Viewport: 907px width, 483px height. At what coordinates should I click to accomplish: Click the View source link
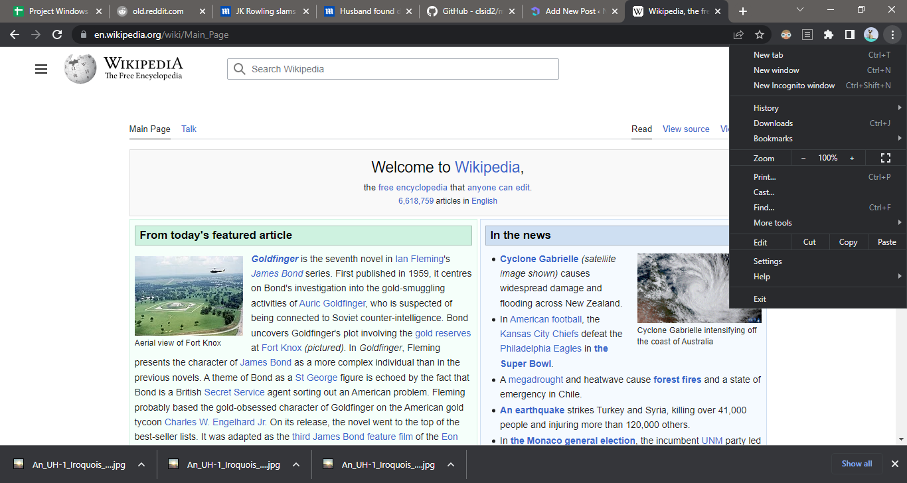coord(686,129)
